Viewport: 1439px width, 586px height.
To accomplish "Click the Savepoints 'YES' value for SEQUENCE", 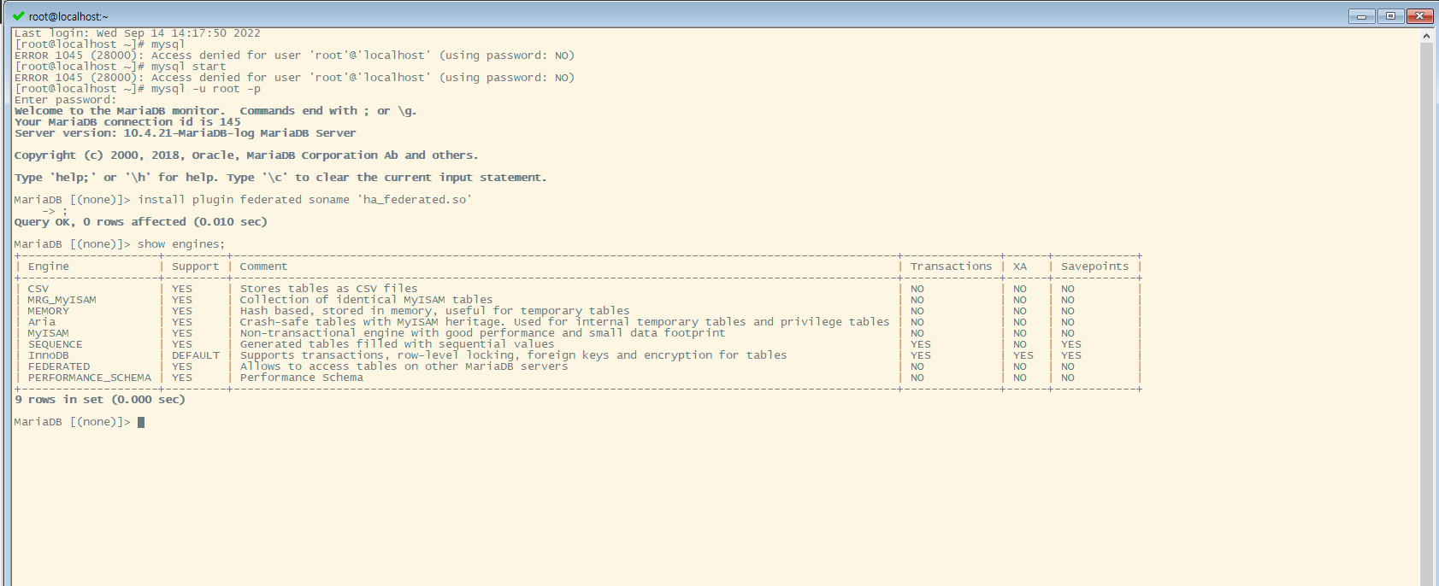I will pyautogui.click(x=1071, y=344).
